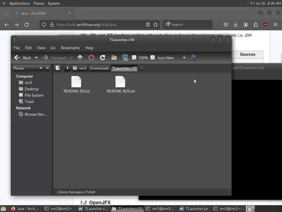Reload the ArchWiki page in Firefox
Viewport: 282px width, 212px height.
coord(26,25)
